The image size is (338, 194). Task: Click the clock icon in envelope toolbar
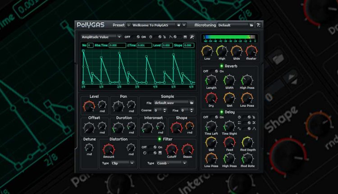pos(151,37)
